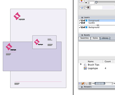Screen dimensions: 115x95
Task: Click the orange box icon in Library panel
Action: tap(83, 83)
